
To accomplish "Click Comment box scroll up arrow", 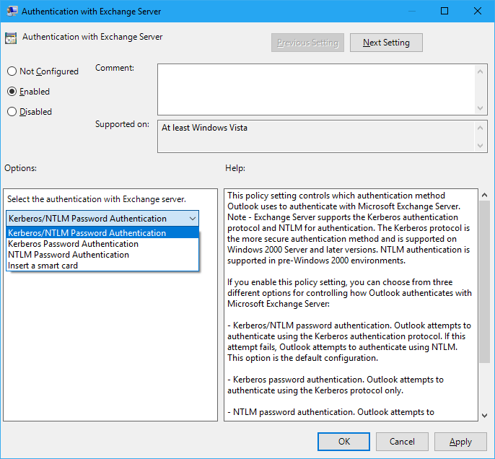I will (x=480, y=71).
